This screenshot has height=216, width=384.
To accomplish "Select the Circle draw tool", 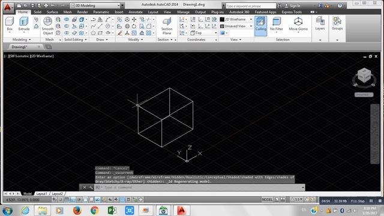I will coord(108,26).
